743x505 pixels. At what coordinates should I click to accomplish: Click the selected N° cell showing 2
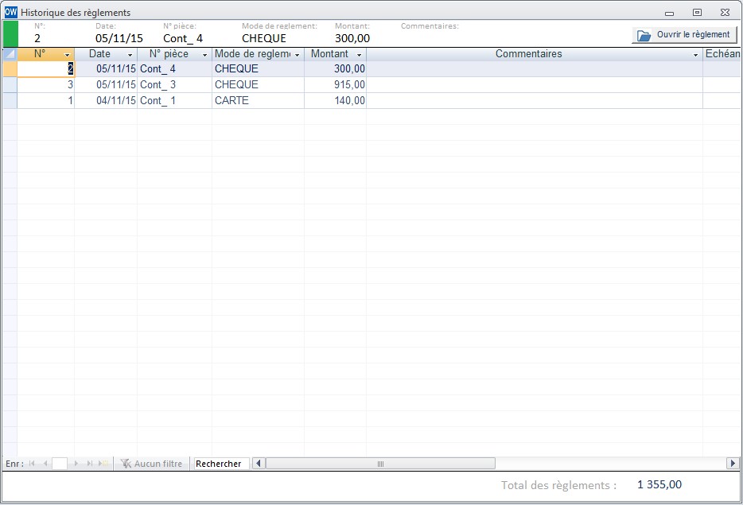pyautogui.click(x=46, y=68)
